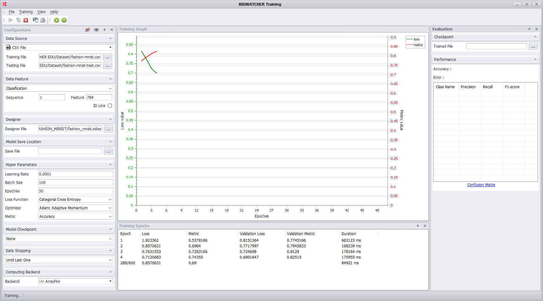Click the green down arrow toolbar icon
The image size is (543, 301).
57,20
